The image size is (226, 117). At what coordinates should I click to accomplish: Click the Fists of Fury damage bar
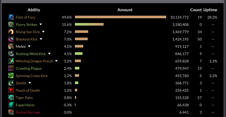[121, 17]
